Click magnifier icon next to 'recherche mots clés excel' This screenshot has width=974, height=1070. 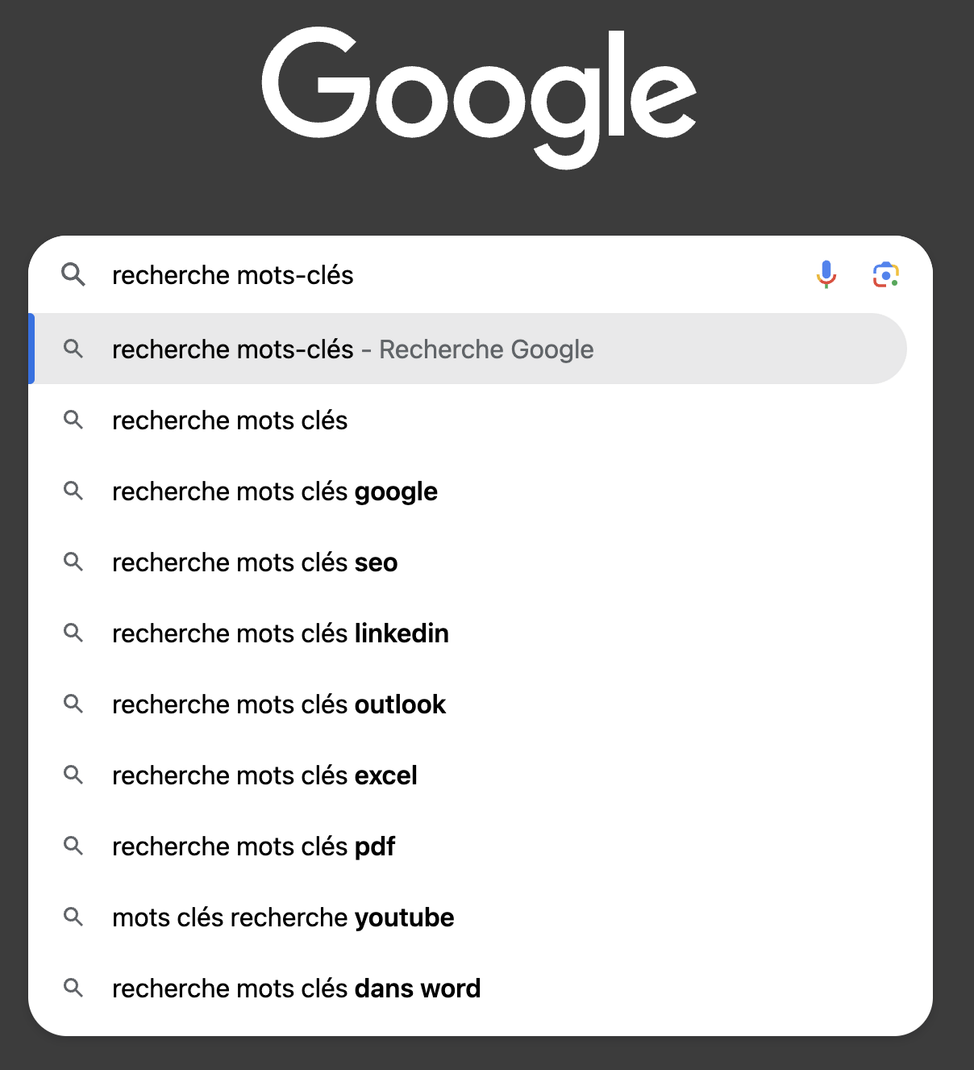pos(73,775)
